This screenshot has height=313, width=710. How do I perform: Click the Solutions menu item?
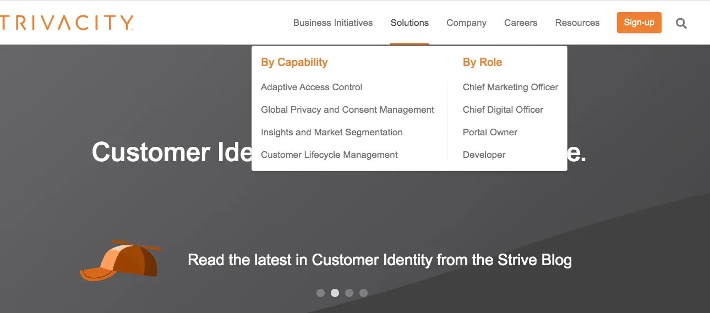409,23
